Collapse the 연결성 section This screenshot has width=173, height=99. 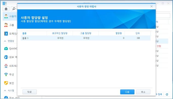(x=5, y=41)
